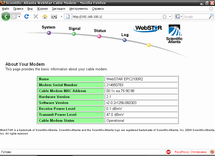215x156 pixels.
Task: Click the page icon in the address bar
Action: [68, 17]
